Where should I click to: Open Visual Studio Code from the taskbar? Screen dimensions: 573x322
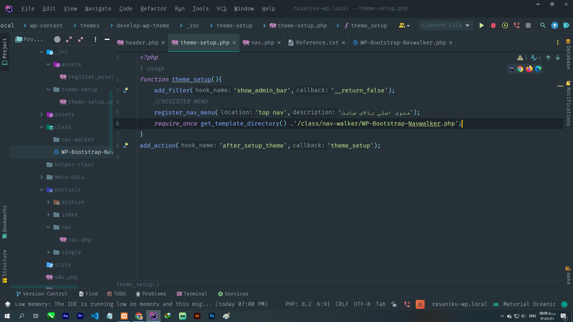[x=95, y=316]
